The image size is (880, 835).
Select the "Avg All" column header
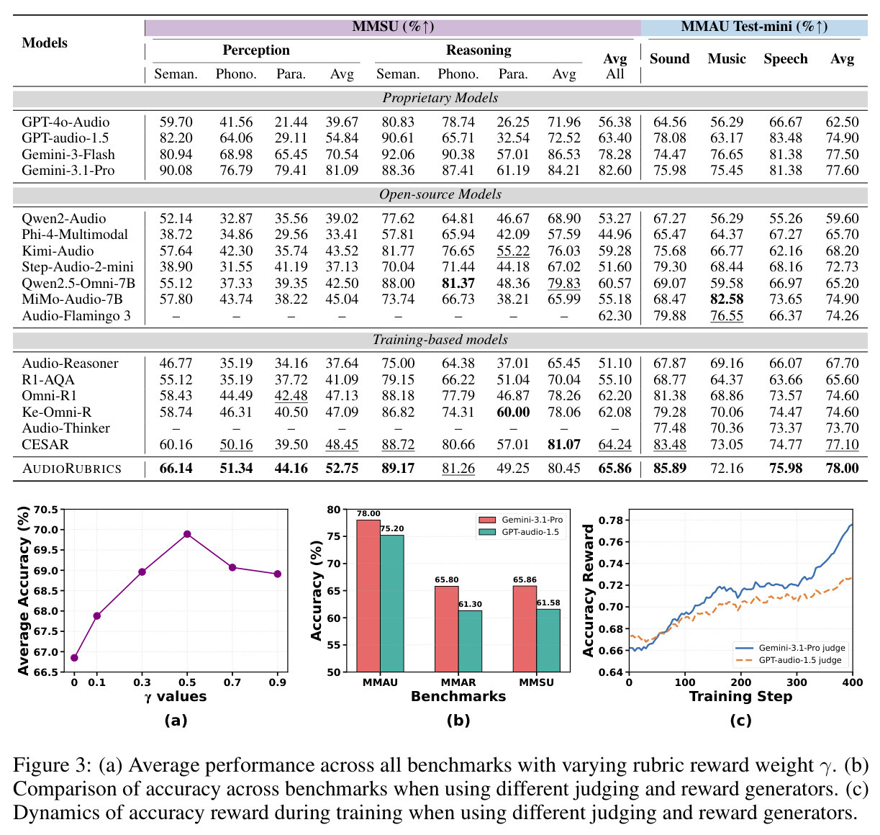(614, 66)
